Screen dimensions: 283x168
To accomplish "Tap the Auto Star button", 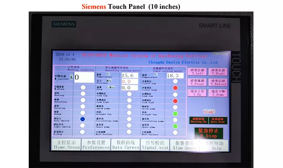I will tap(218, 121).
